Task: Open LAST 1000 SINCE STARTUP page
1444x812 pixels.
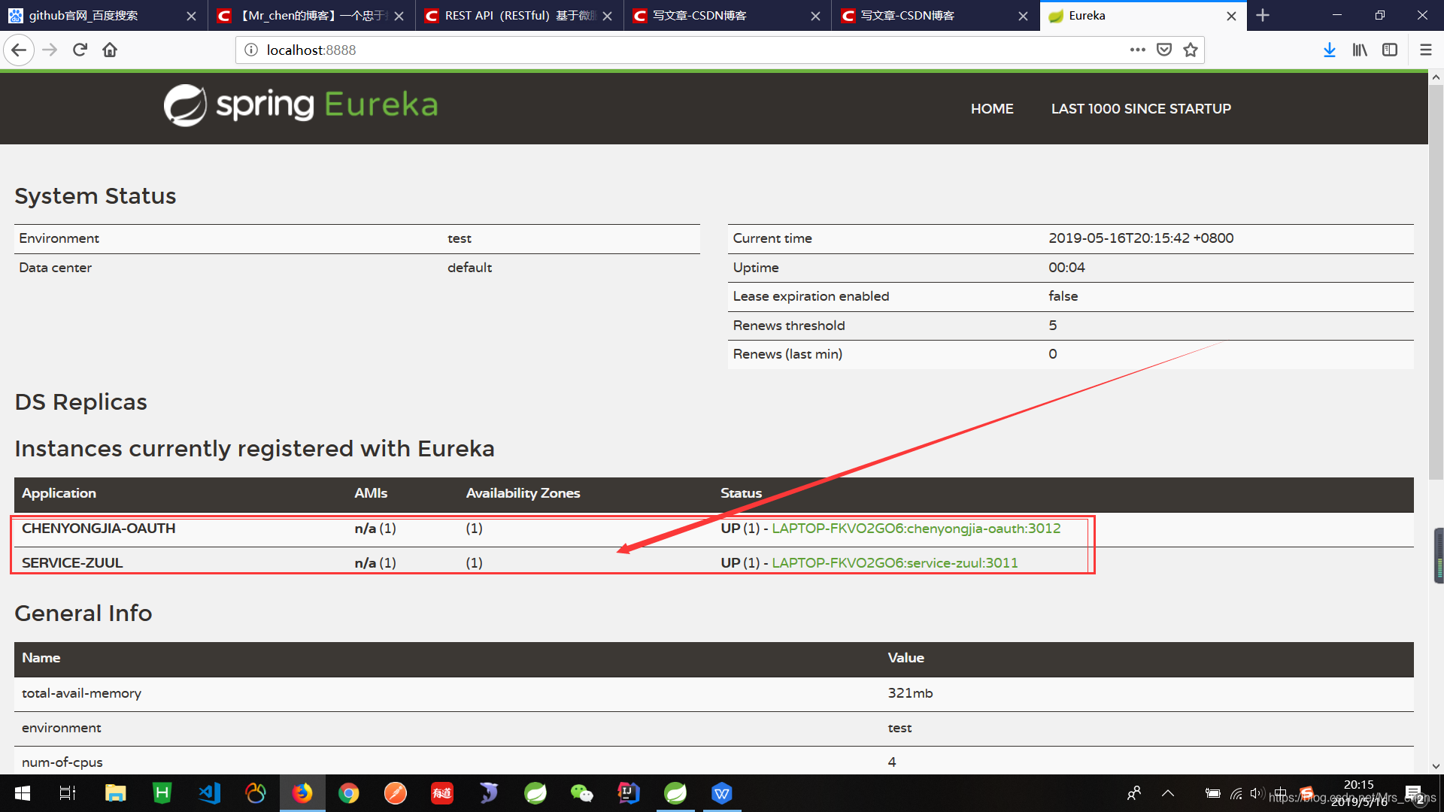Action: pyautogui.click(x=1140, y=108)
